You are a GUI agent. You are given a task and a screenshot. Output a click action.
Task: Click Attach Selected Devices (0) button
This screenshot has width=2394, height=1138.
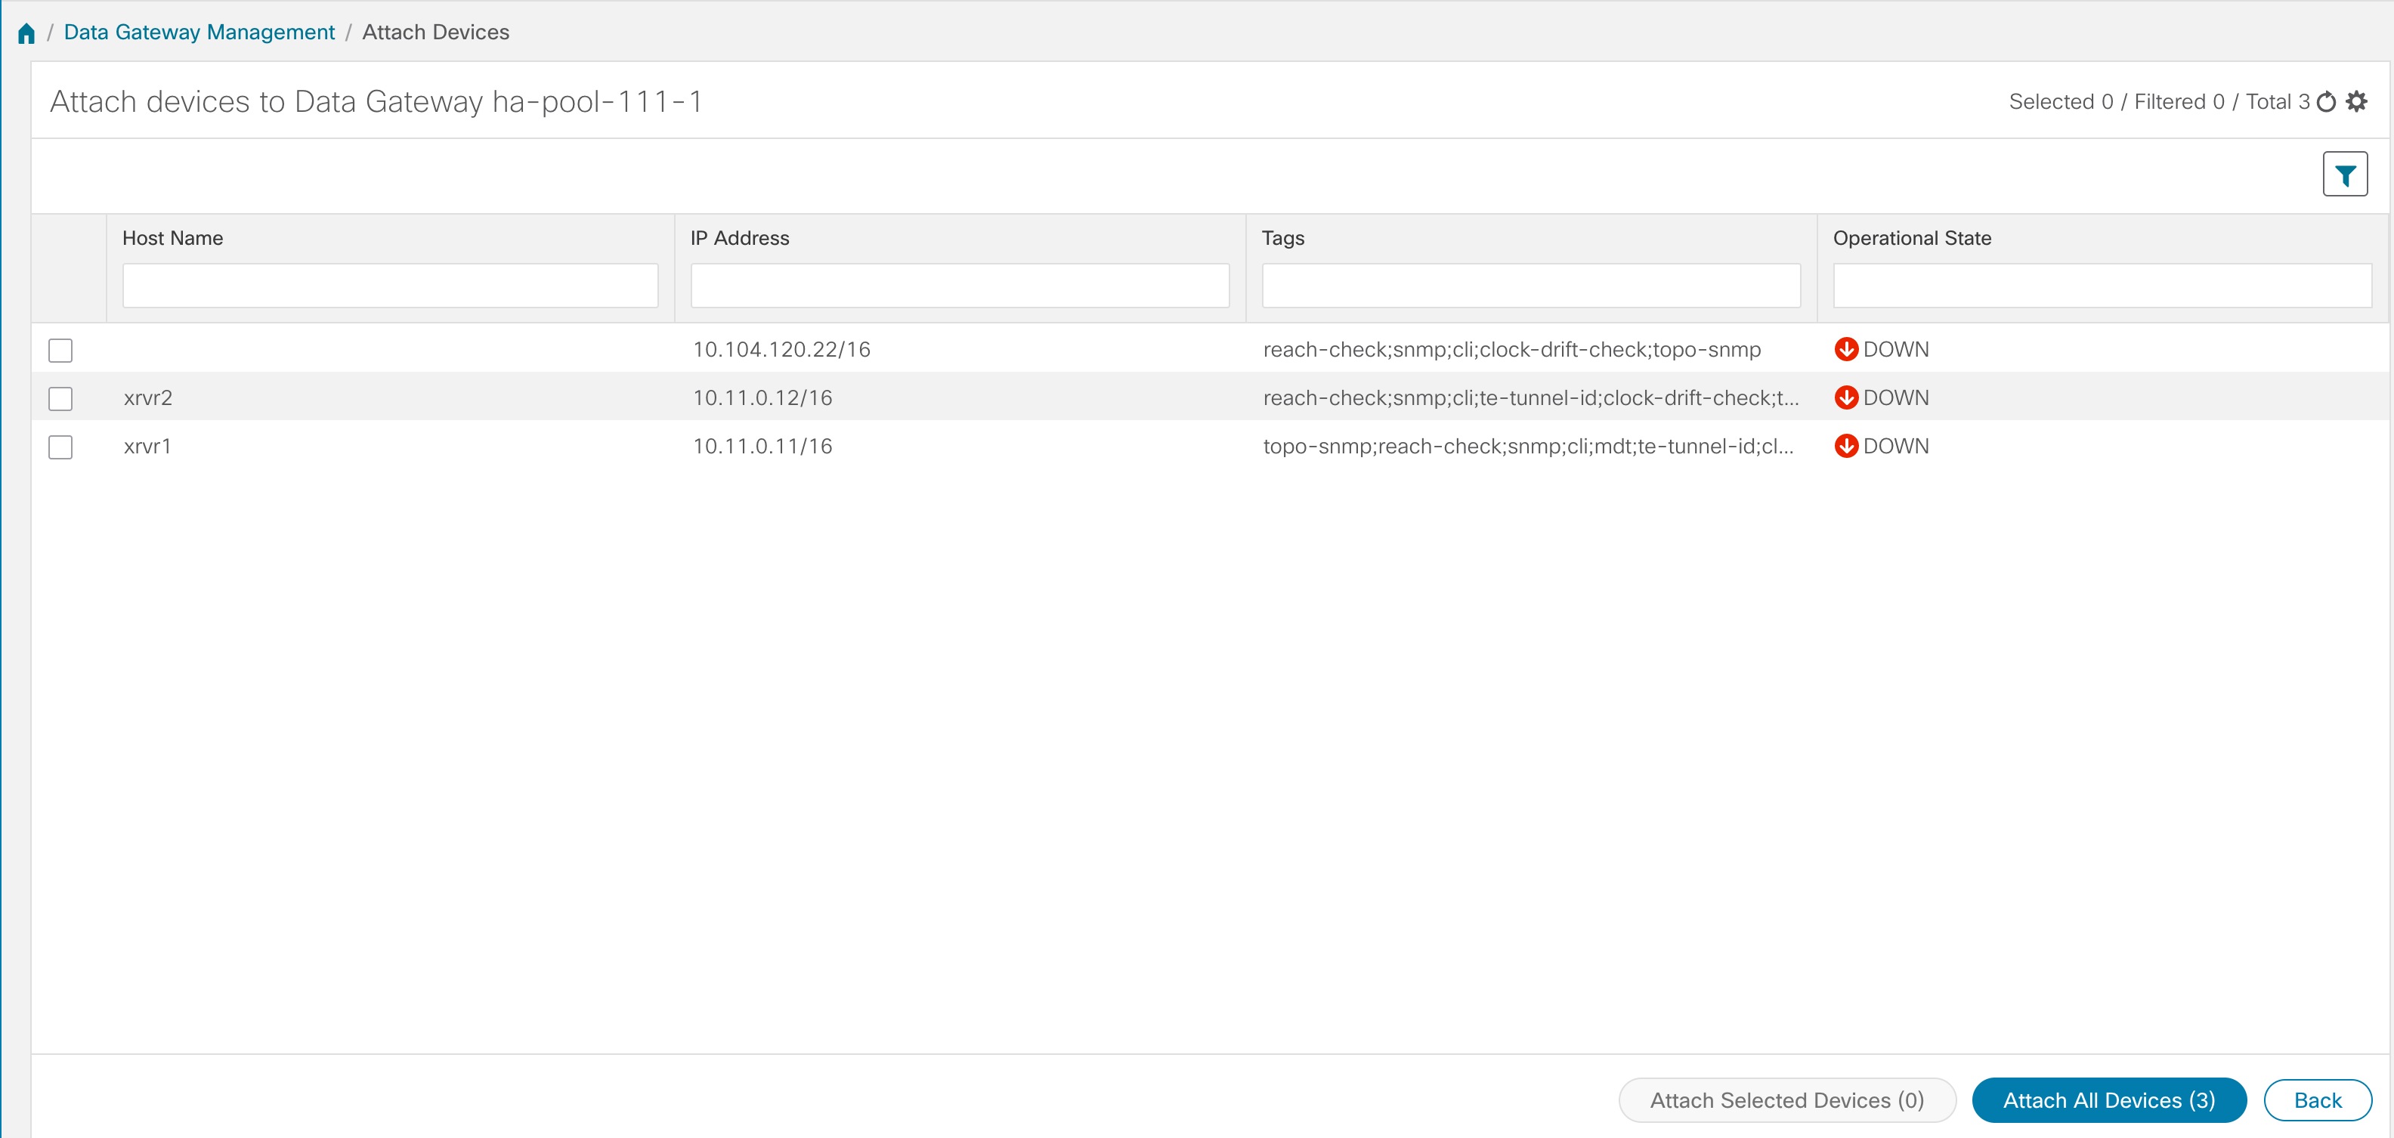(1786, 1100)
